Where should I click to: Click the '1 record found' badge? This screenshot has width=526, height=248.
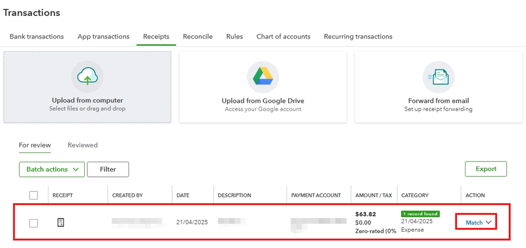(420, 214)
